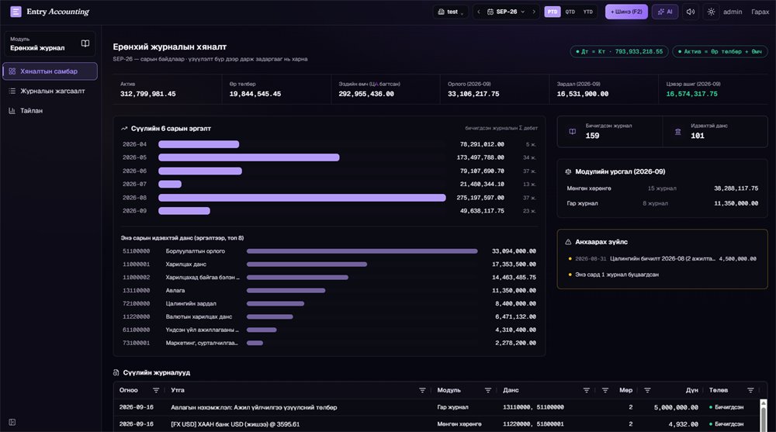Image resolution: width=776 pixels, height=432 pixels.
Task: Filter the Төлөв column
Action: pyautogui.click(x=750, y=390)
